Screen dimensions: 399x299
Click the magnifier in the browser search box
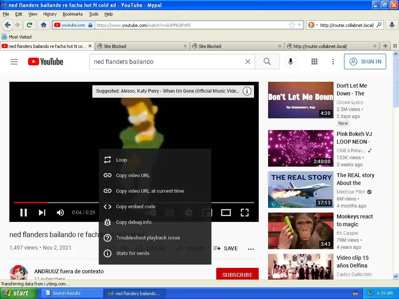[379, 25]
